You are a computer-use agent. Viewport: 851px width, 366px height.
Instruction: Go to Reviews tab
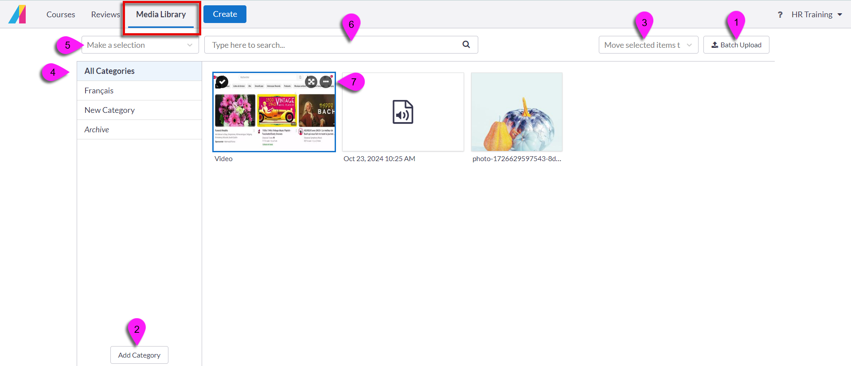point(105,15)
